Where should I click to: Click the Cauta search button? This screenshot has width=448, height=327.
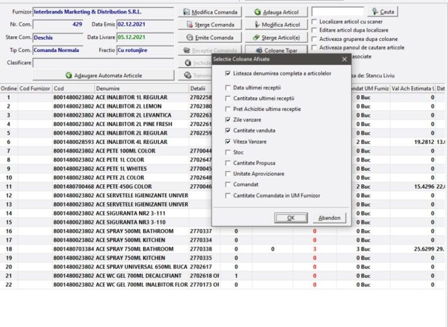click(383, 12)
